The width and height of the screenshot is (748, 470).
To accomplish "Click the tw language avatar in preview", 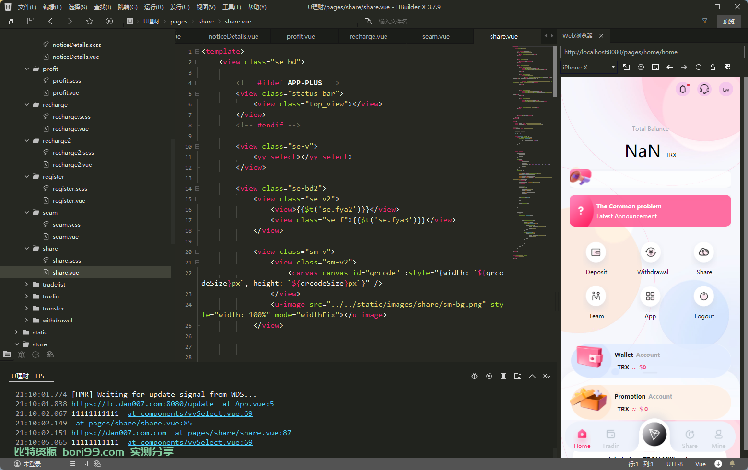I will 726,89.
